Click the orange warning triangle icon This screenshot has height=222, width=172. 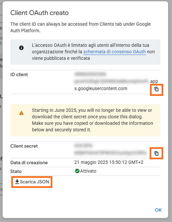click(x=21, y=113)
